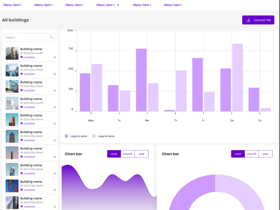Toggle the star on the last building card
This screenshot has width=280, height=210.
(55, 206)
